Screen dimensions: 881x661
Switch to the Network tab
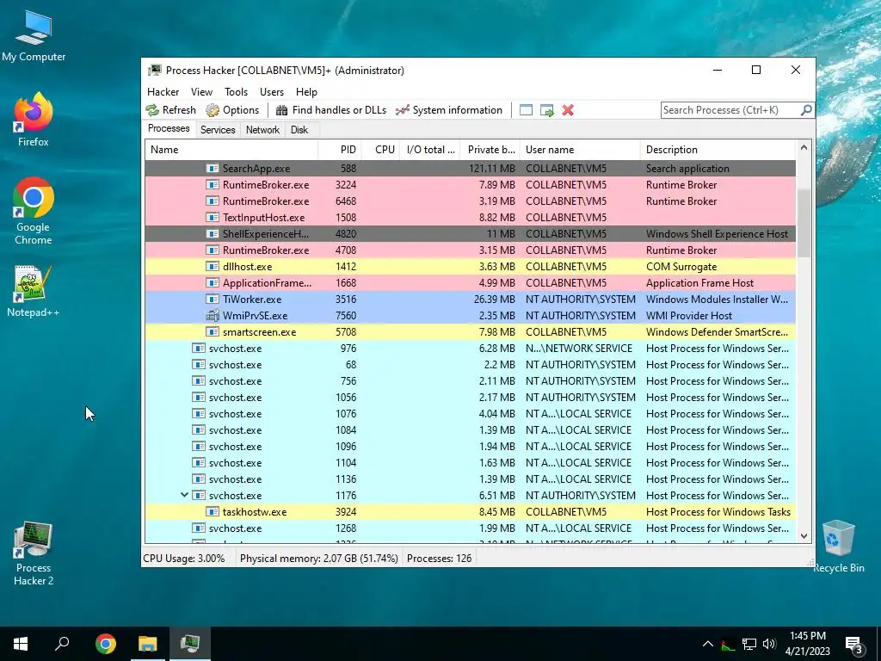[262, 130]
